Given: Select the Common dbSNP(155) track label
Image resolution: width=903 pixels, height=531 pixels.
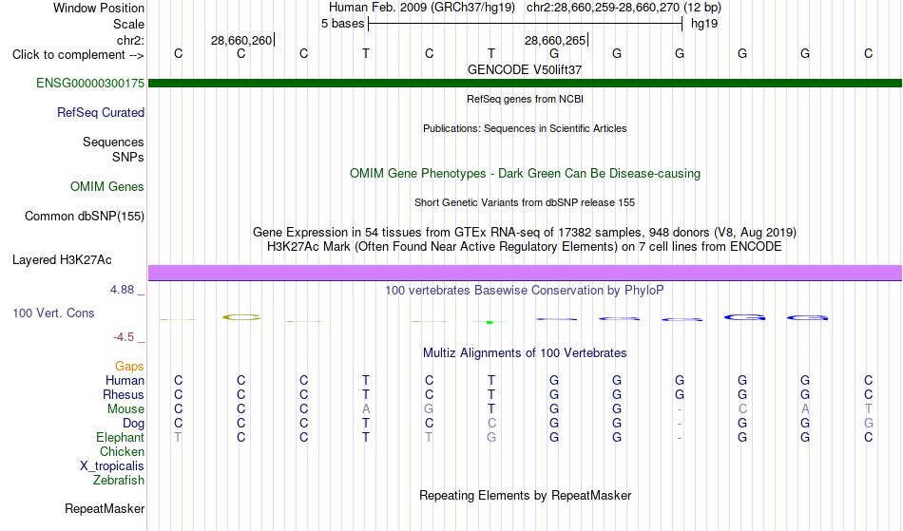Looking at the screenshot, I should tap(84, 216).
